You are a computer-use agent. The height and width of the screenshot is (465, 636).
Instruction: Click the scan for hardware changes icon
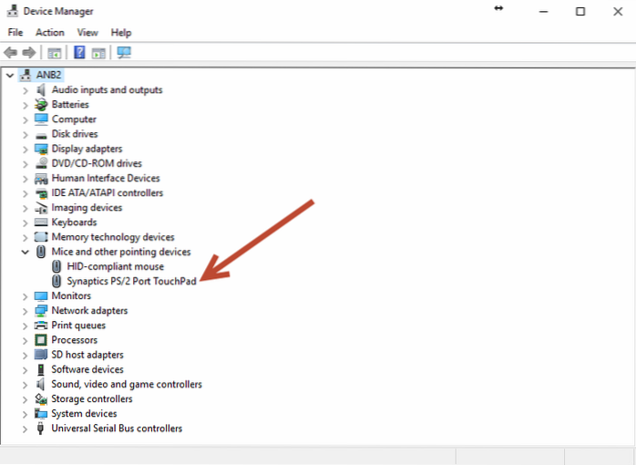(x=124, y=52)
